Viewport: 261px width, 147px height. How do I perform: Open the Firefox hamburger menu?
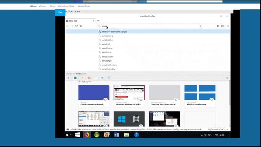228,26
